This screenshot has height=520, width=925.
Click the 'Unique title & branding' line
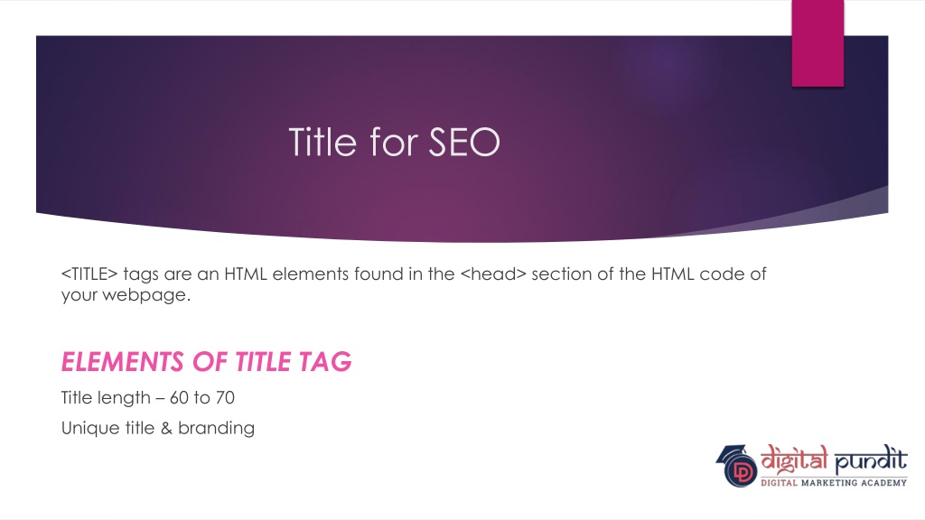158,428
